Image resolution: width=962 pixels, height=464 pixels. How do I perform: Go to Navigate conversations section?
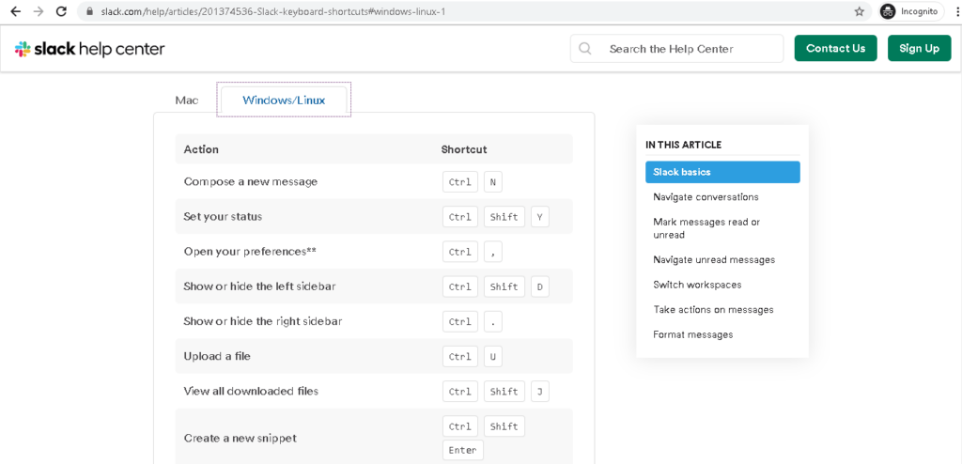click(706, 197)
